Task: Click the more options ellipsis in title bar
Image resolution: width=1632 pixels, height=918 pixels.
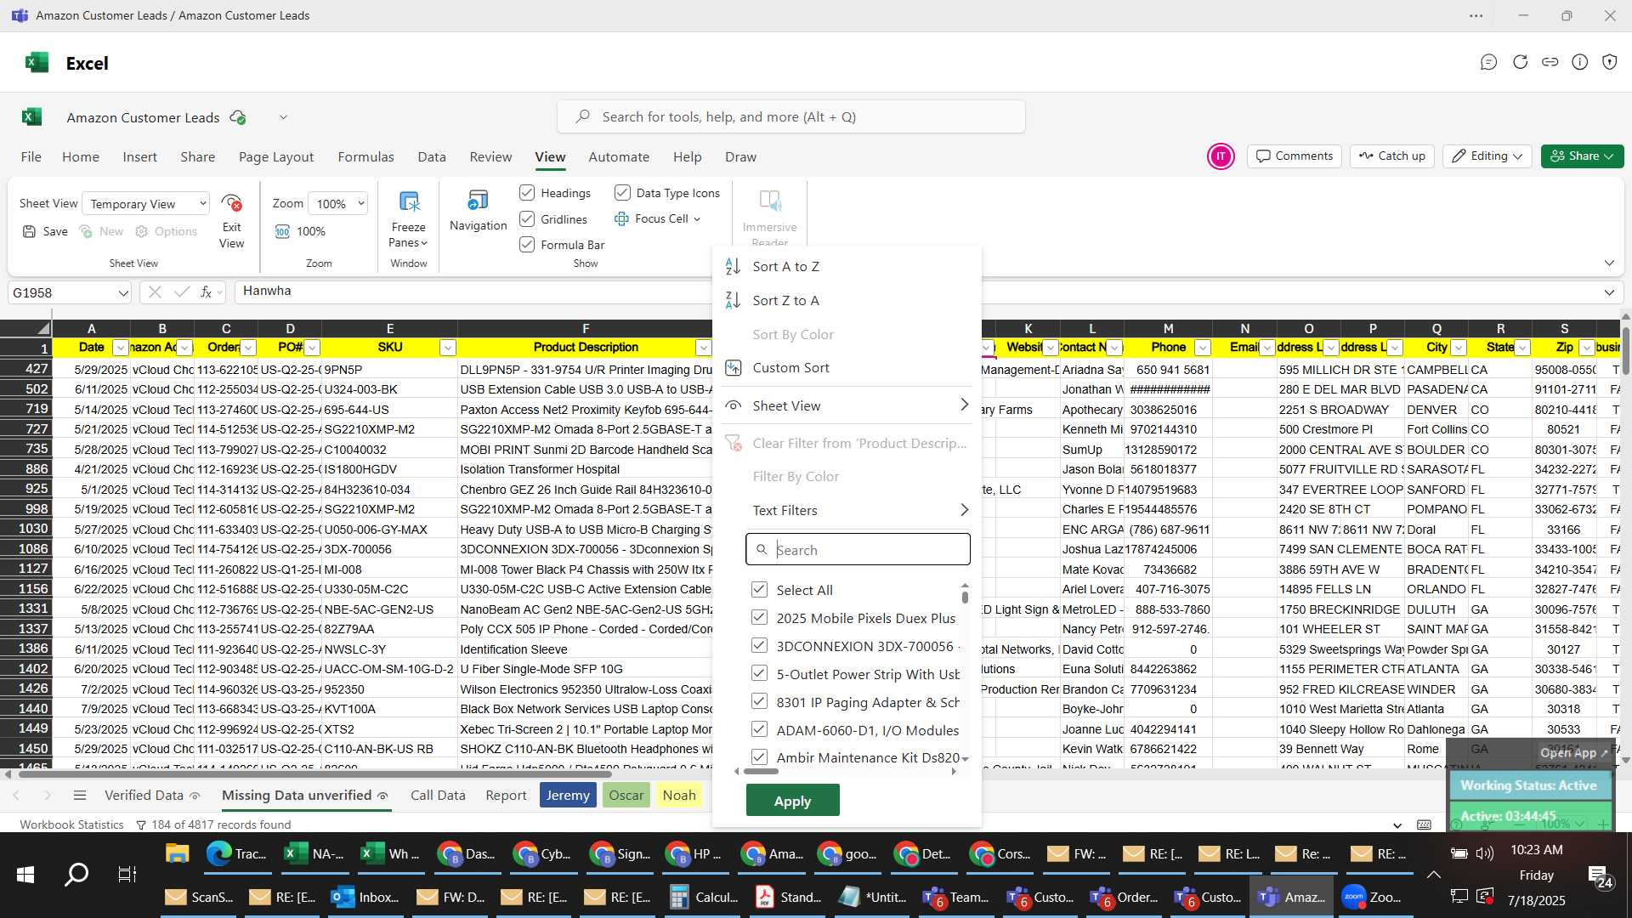Action: pos(1476,15)
